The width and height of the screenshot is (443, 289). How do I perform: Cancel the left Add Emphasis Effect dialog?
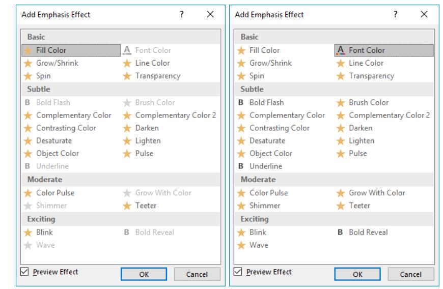pyautogui.click(x=197, y=274)
